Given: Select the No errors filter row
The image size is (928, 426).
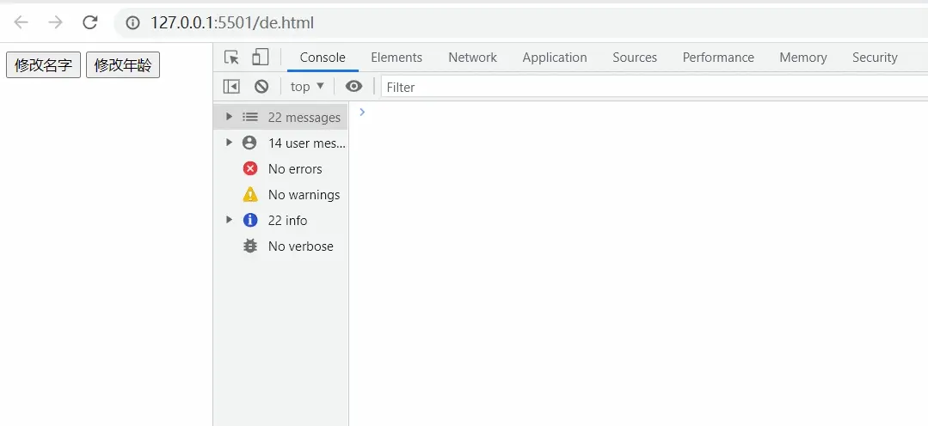Looking at the screenshot, I should tap(280, 169).
